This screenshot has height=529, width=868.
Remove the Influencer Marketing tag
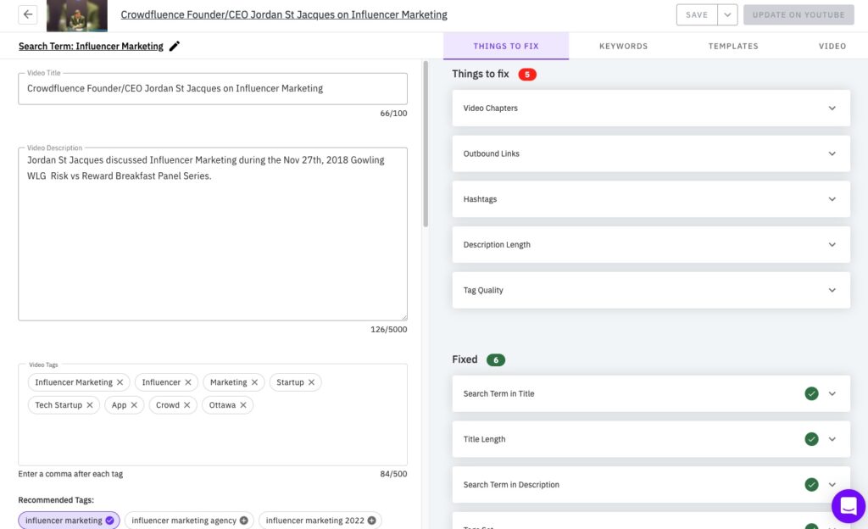[x=120, y=382]
